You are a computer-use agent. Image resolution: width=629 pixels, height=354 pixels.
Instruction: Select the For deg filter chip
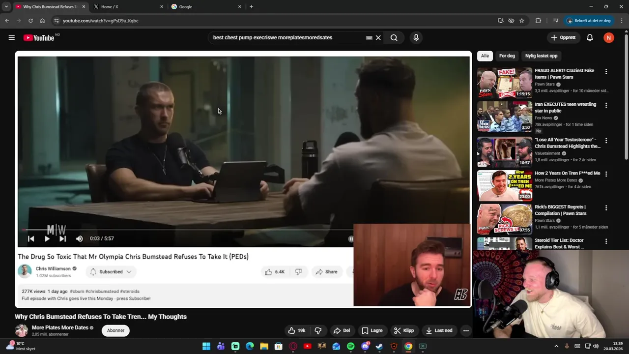(507, 56)
